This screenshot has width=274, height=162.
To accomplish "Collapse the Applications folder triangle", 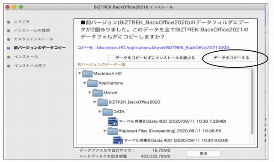I will pos(85,83).
